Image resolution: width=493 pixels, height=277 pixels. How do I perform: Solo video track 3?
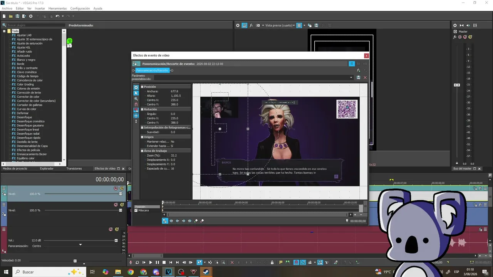click(x=122, y=205)
